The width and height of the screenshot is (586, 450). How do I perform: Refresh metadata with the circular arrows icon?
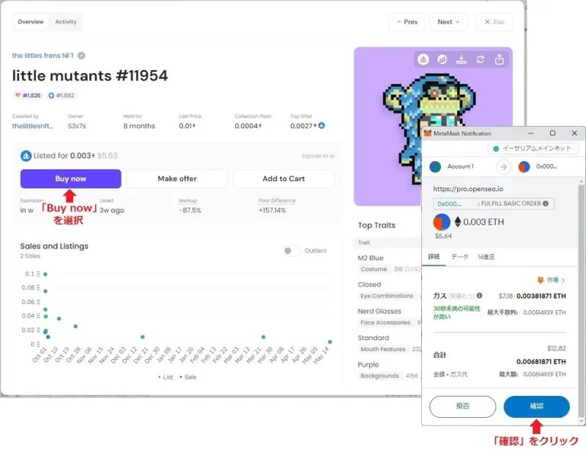click(480, 60)
